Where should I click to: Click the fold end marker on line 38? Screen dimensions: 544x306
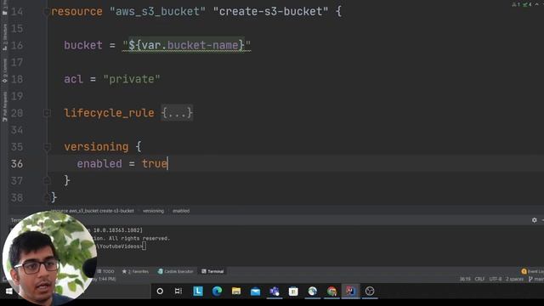click(47, 197)
